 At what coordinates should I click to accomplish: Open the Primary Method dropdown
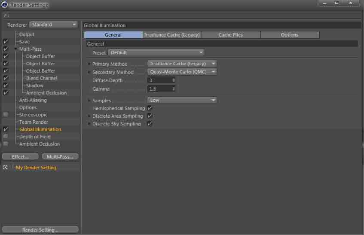pyautogui.click(x=182, y=64)
